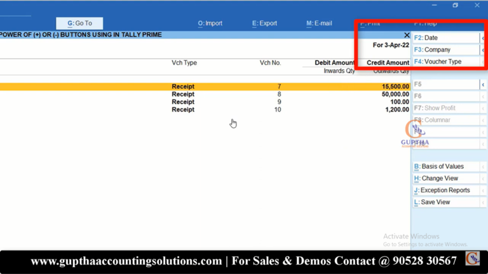This screenshot has height=274, width=488.
Task: Click the F6 side button
Action: (446, 96)
